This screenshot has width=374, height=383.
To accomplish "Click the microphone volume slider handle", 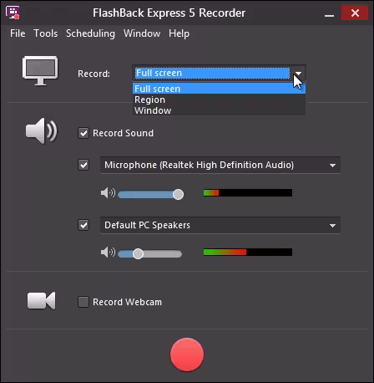I will pos(178,194).
